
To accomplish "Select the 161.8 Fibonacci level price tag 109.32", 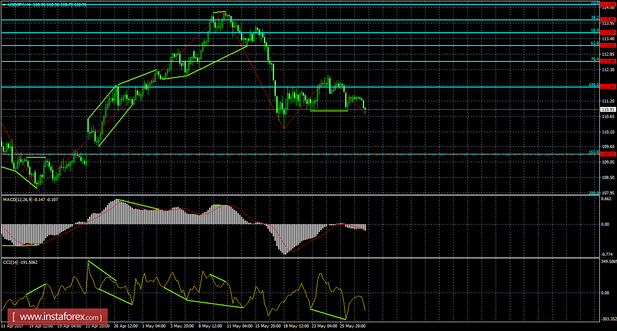I will pos(608,154).
